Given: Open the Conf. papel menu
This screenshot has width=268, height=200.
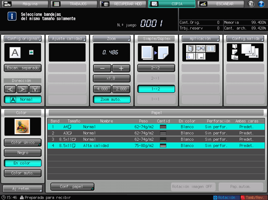Looking at the screenshot, I should [x=73, y=187].
